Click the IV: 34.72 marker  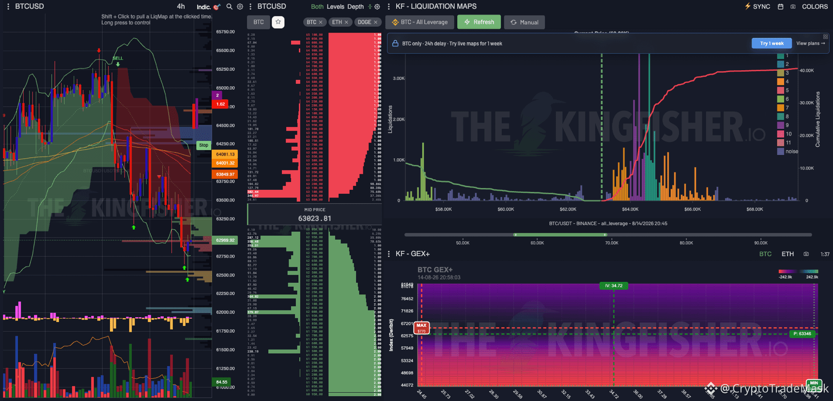(x=613, y=286)
